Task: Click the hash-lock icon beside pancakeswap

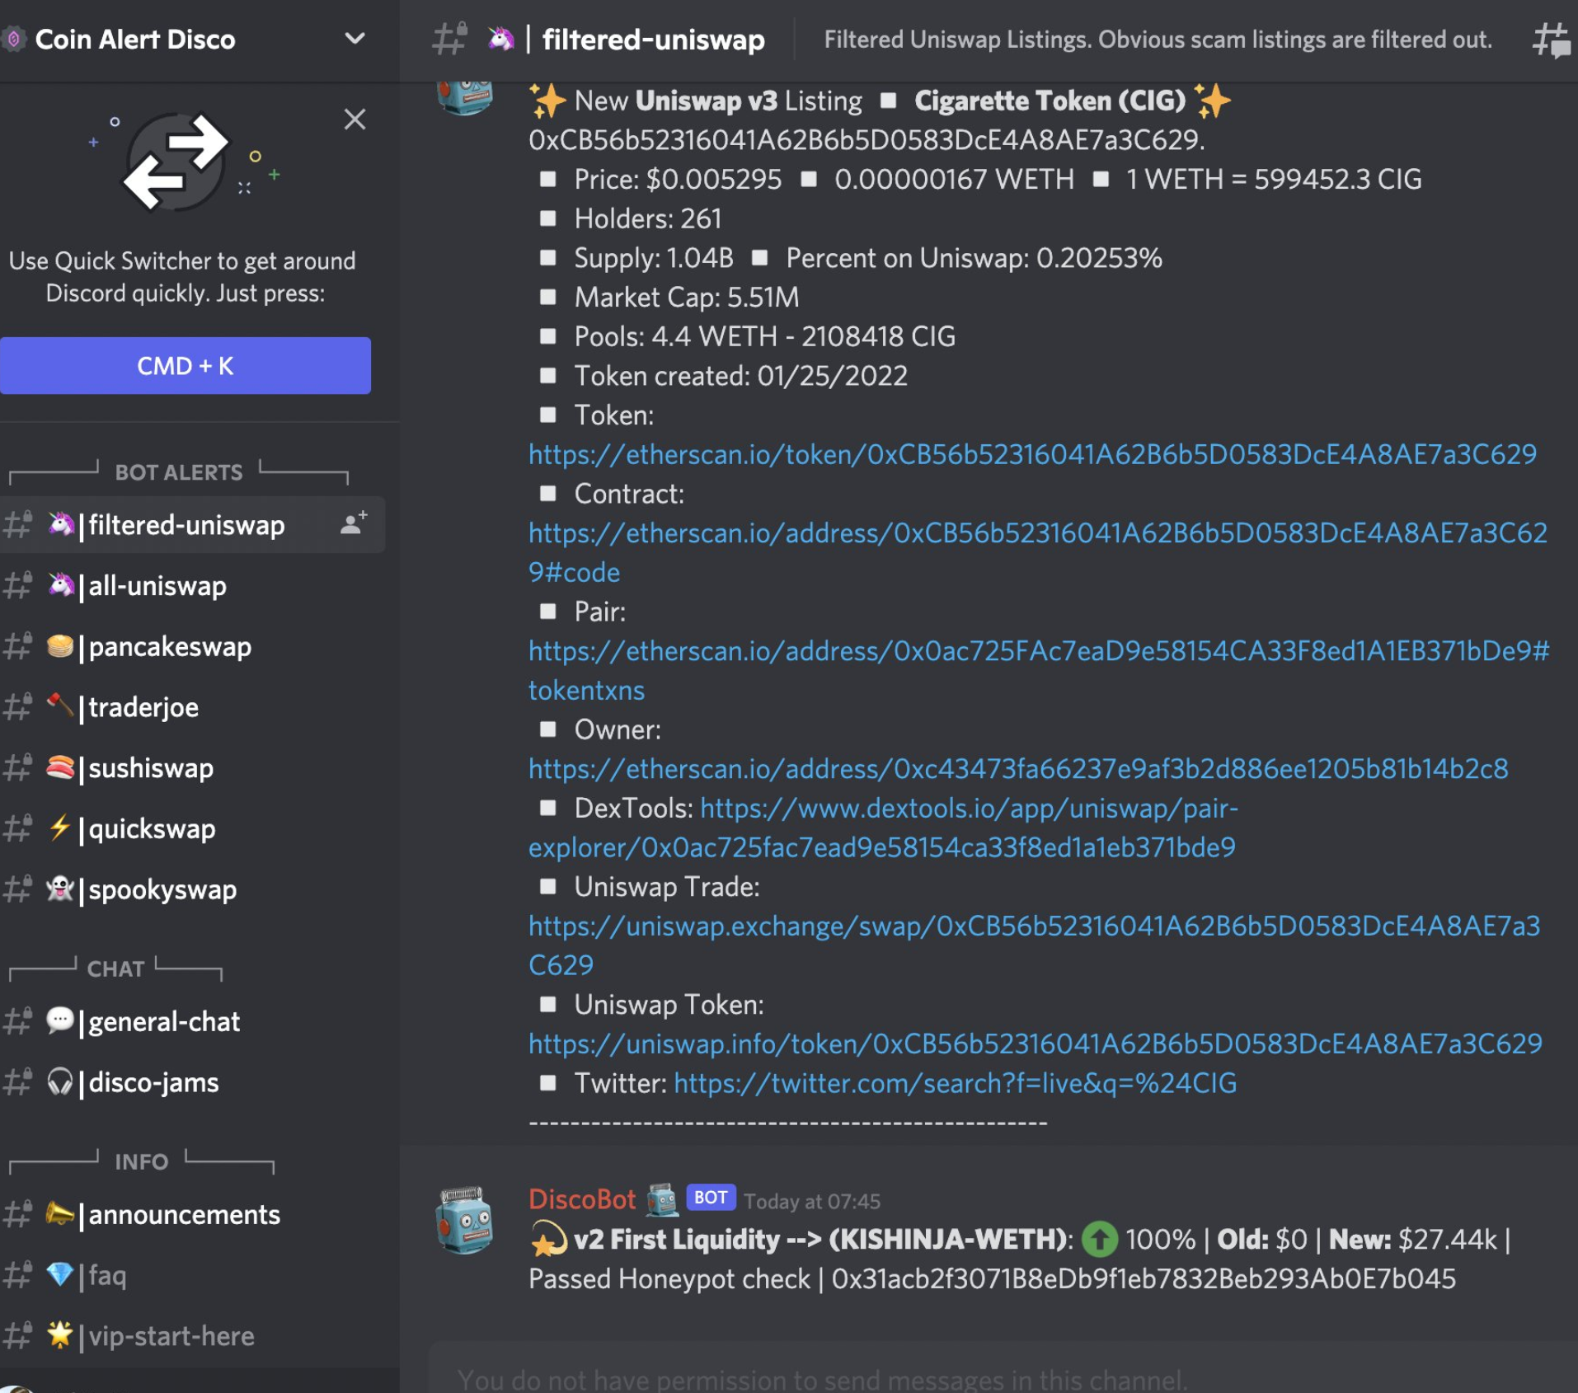Action: coord(18,647)
